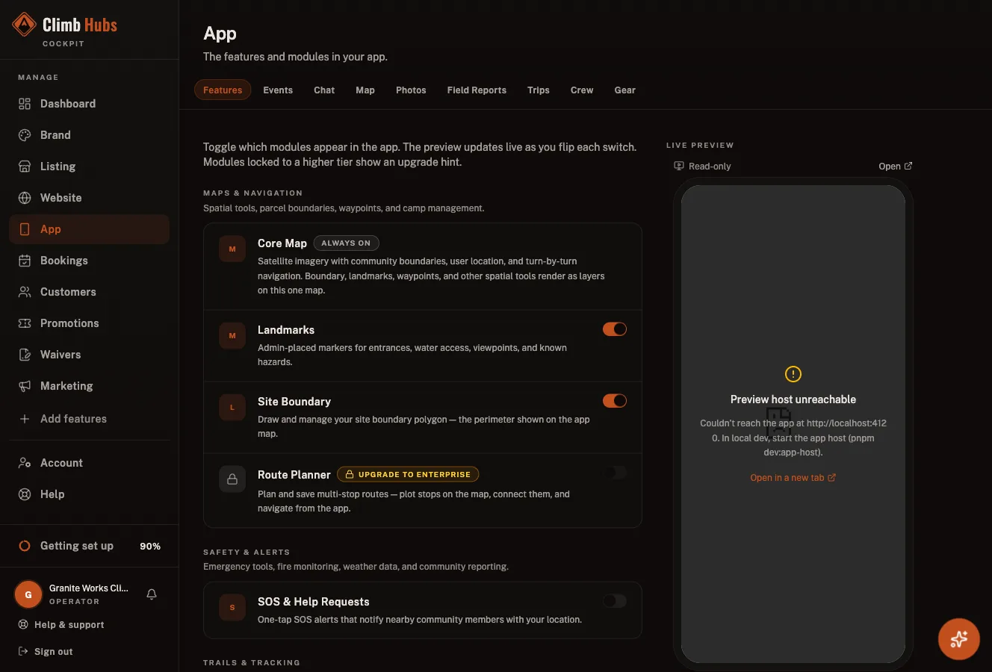
Task: Switch to the Features tab
Action: (x=223, y=90)
